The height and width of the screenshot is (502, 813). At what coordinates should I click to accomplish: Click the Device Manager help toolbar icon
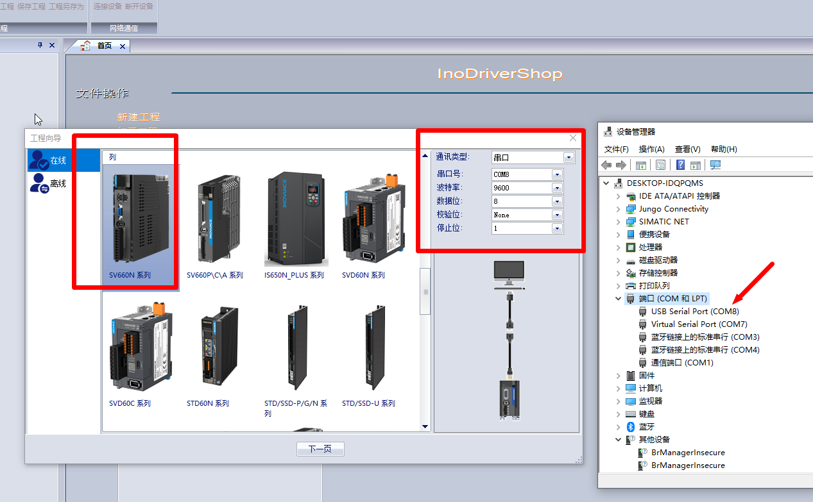(680, 165)
